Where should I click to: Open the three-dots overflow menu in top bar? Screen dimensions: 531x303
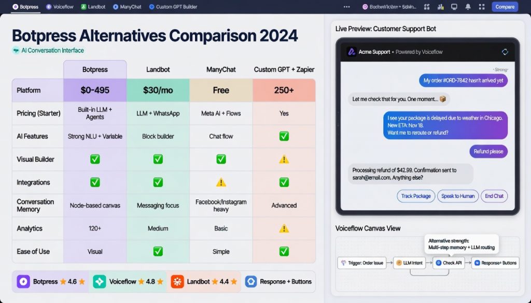click(346, 7)
